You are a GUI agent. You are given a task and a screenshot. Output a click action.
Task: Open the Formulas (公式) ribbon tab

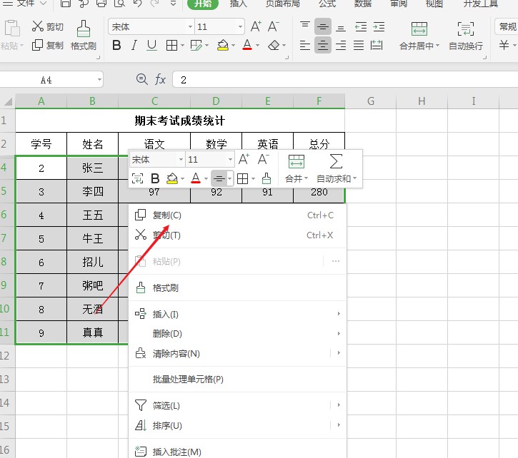(x=327, y=4)
